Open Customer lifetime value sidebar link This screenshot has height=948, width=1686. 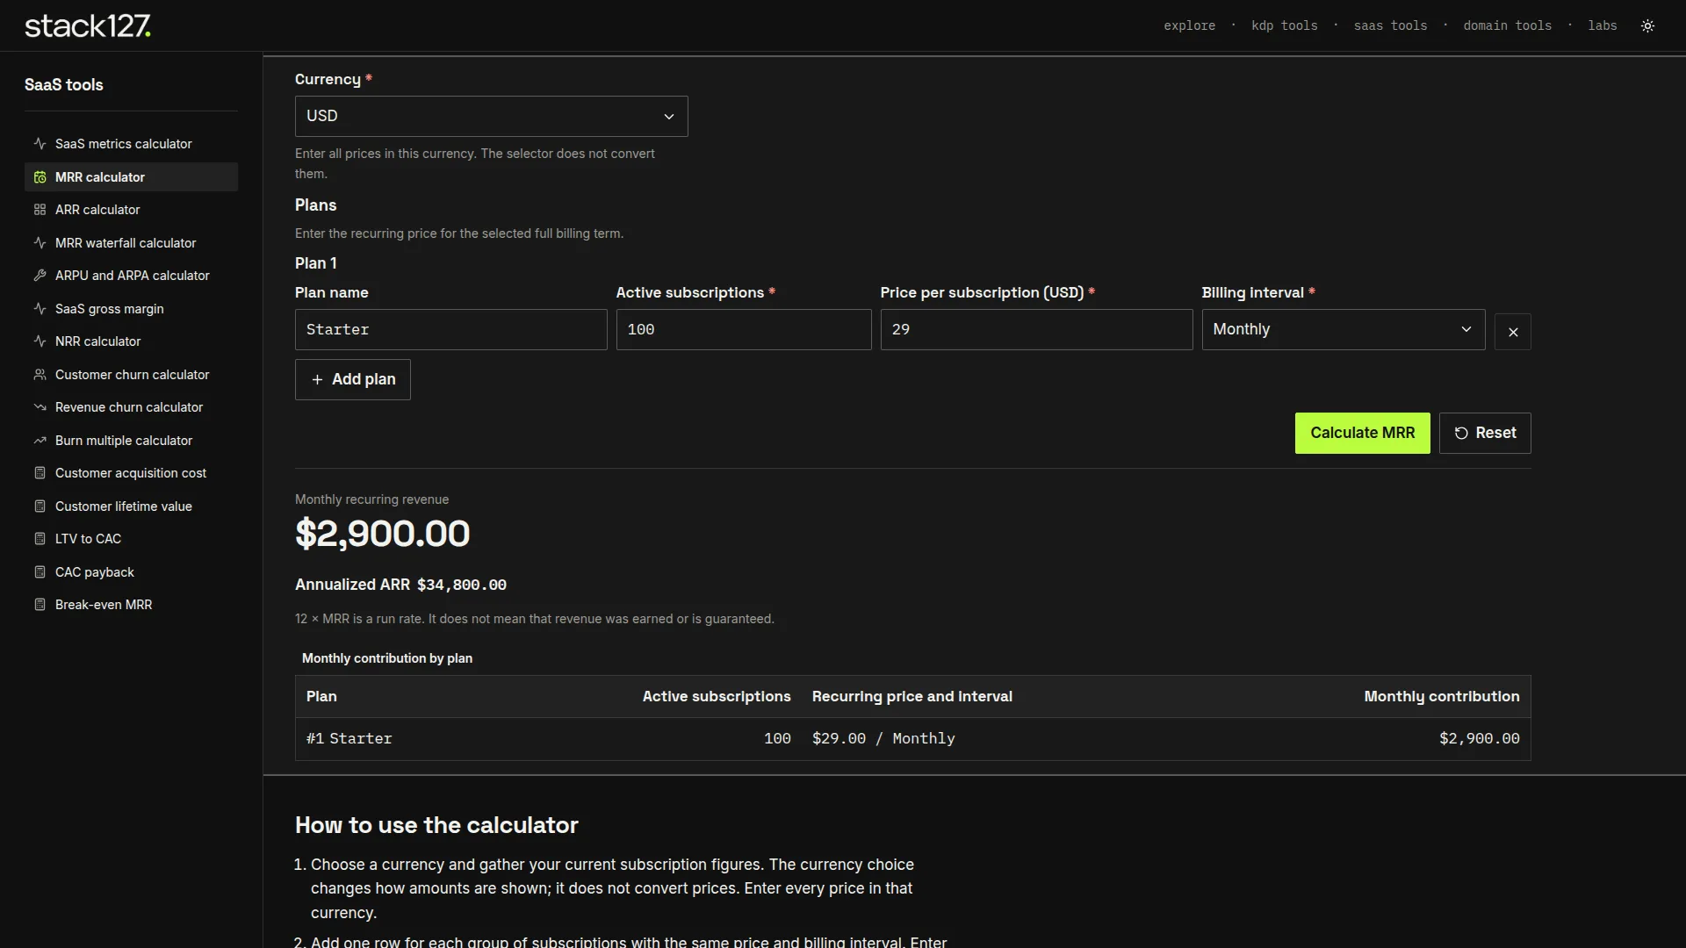pos(131,506)
